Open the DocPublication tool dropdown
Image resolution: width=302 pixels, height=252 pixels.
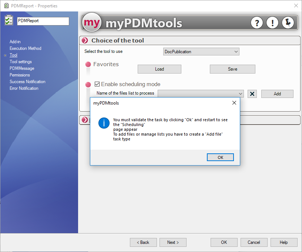[201, 52]
